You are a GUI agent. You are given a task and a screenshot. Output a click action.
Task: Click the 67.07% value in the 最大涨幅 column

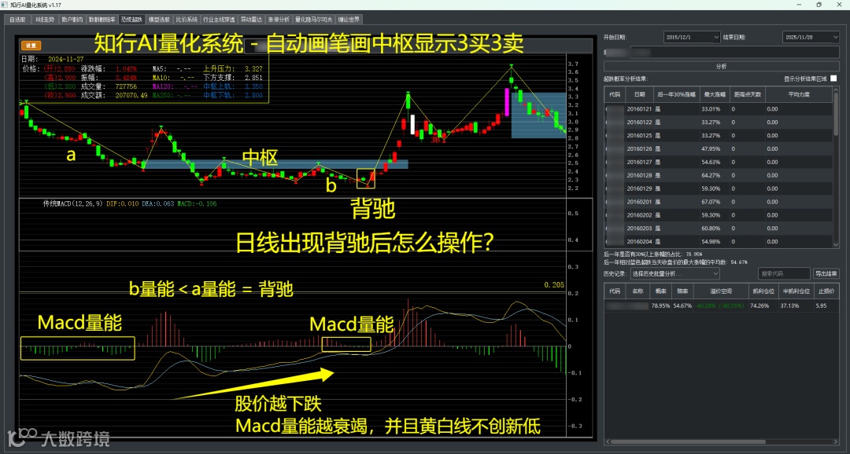pyautogui.click(x=711, y=202)
